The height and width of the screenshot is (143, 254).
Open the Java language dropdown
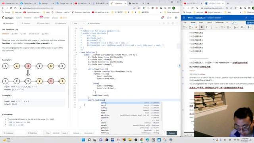tap(79, 23)
